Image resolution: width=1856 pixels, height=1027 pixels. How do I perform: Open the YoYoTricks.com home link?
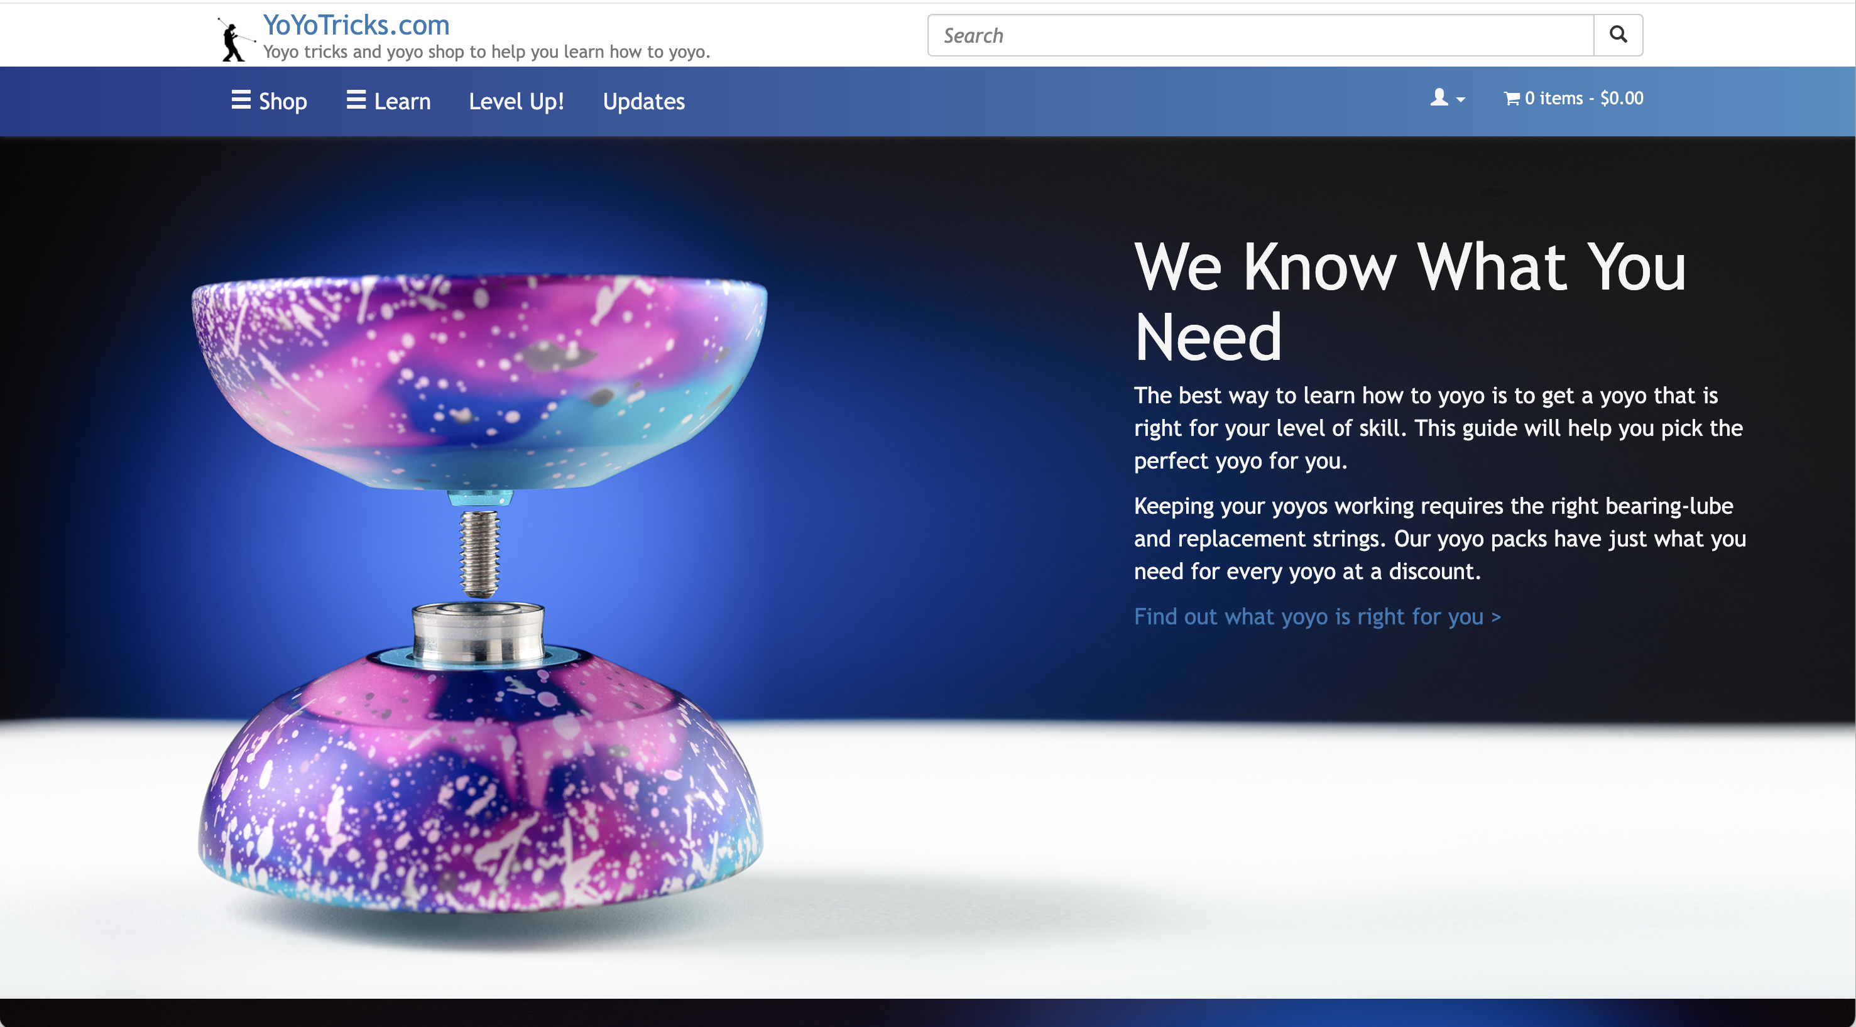(x=356, y=25)
